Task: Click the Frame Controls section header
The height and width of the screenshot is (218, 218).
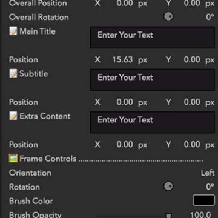Action: 48,159
